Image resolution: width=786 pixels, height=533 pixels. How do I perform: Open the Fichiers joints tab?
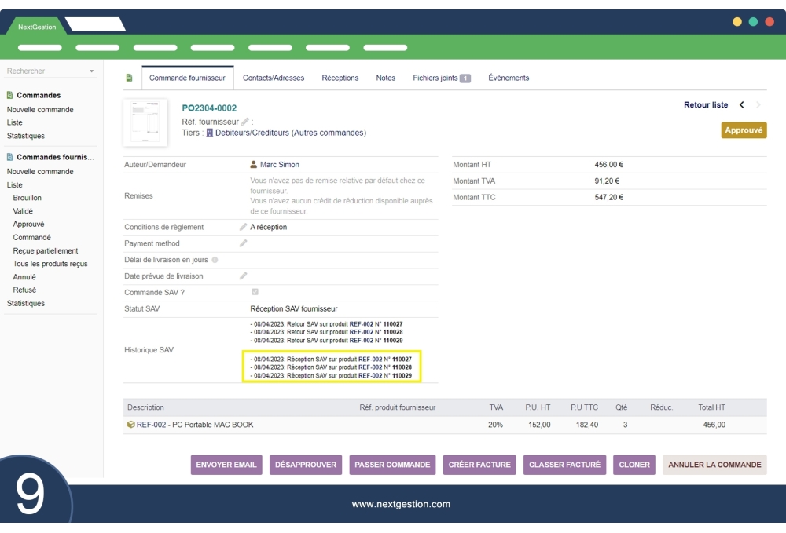click(441, 78)
